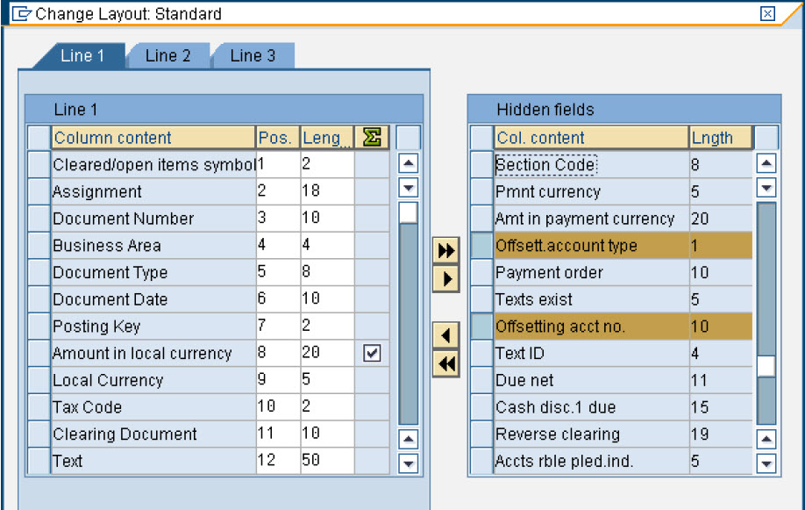Click the double left-arrow to show all fields
This screenshot has height=510, width=805.
[x=445, y=362]
